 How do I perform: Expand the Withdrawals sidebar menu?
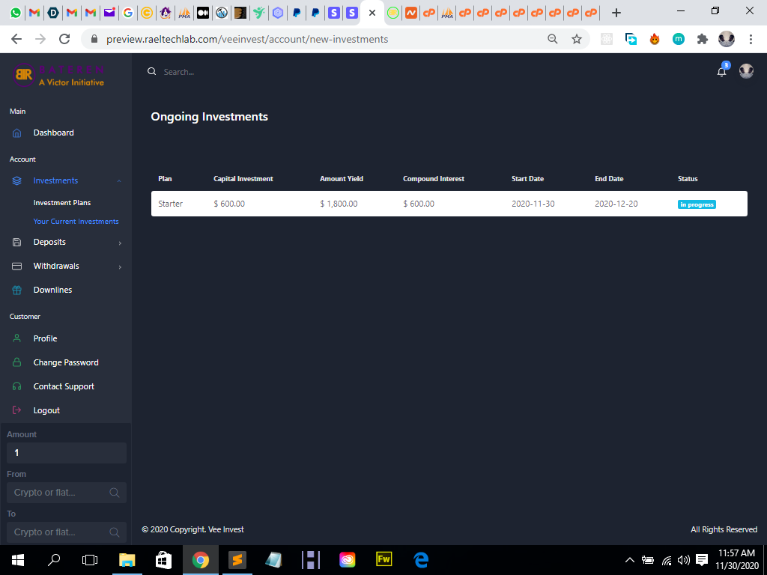coord(66,266)
